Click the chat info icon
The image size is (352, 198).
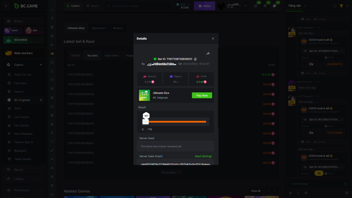coord(335,6)
